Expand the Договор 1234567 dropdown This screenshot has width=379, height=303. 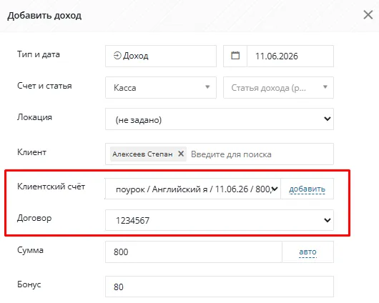pos(220,220)
